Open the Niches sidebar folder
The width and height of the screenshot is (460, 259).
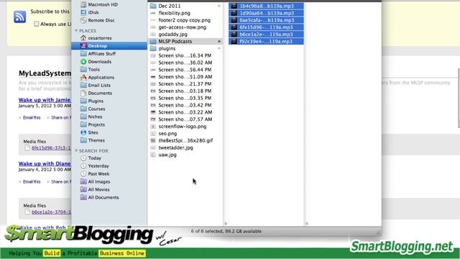[x=95, y=117]
